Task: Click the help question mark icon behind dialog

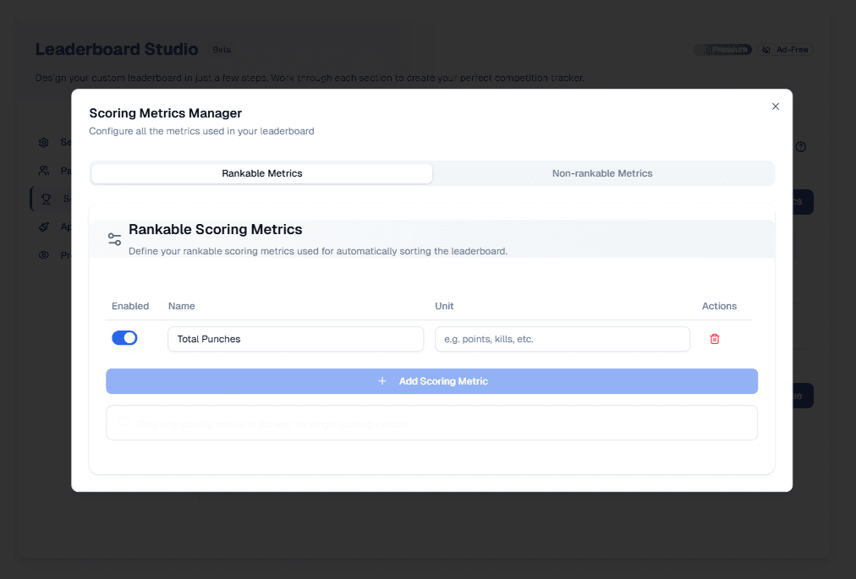Action: [x=800, y=147]
